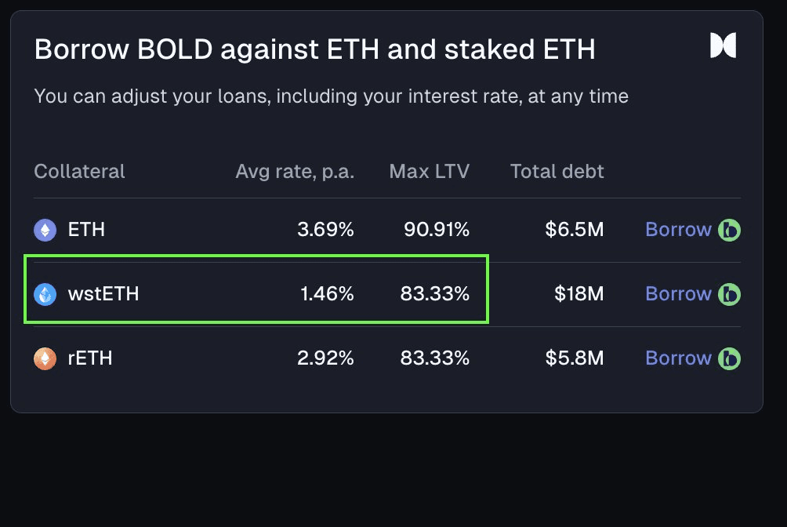This screenshot has width=787, height=527.
Task: Click the rETH token icon
Action: point(45,358)
